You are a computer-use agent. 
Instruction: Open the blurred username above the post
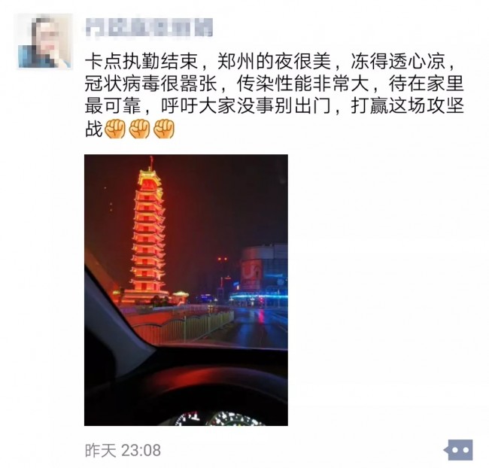point(149,27)
